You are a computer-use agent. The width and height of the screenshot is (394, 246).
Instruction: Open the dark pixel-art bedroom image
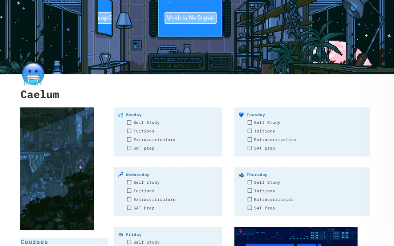tap(57, 169)
